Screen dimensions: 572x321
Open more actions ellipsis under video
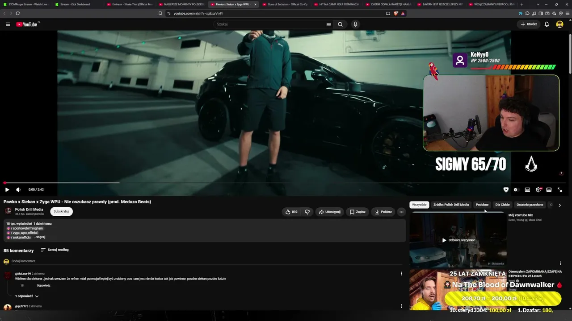pyautogui.click(x=401, y=212)
